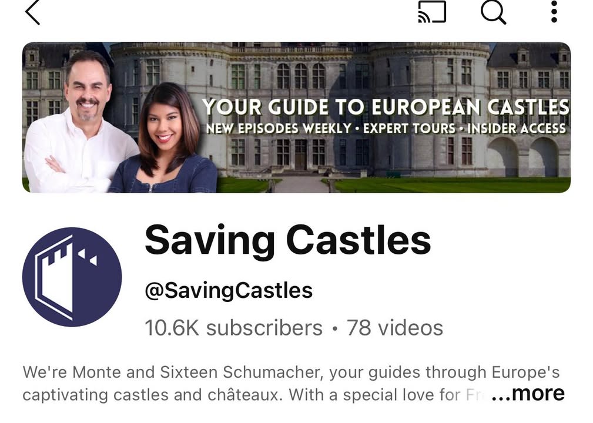The width and height of the screenshot is (593, 423).
Task: Tap the "Insider Access" banner text
Action: (x=517, y=129)
